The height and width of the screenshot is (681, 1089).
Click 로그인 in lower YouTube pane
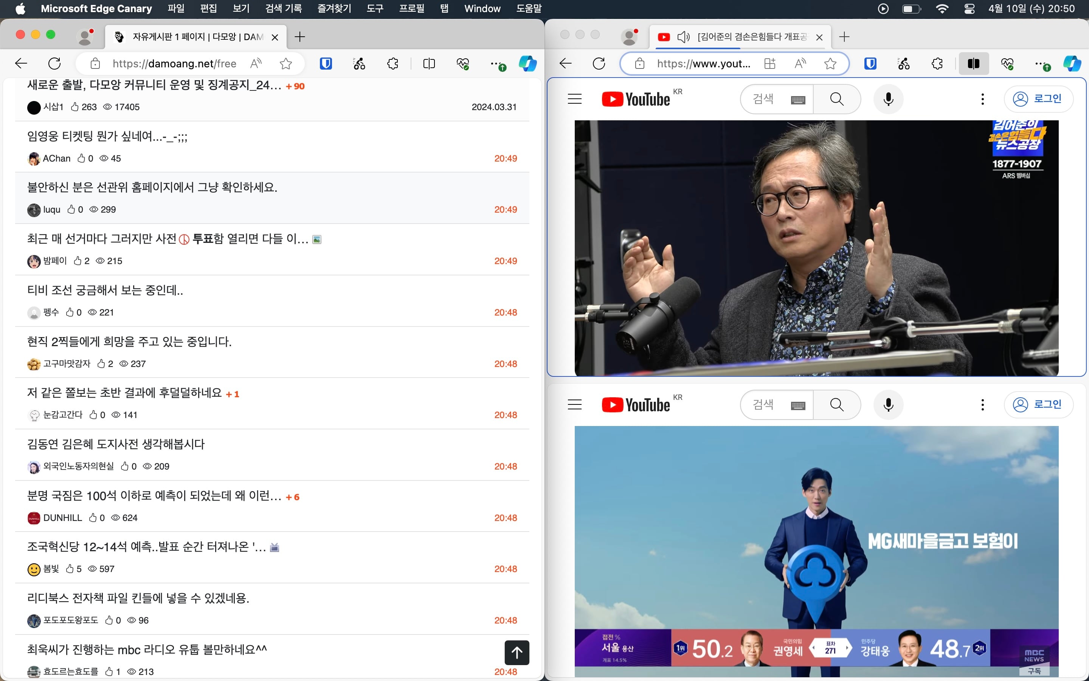1039,404
